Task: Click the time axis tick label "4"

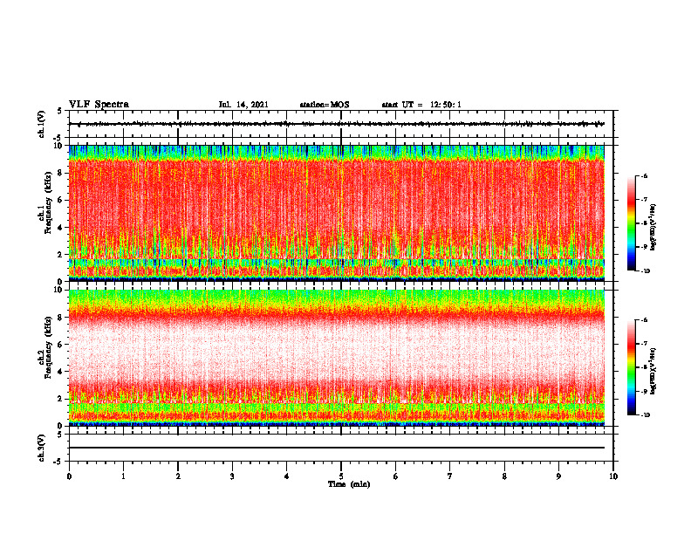Action: pyautogui.click(x=287, y=476)
